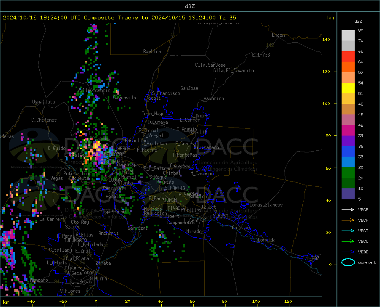Click the TUPUNGATO town label
The image size is (380, 307).
[76, 240]
